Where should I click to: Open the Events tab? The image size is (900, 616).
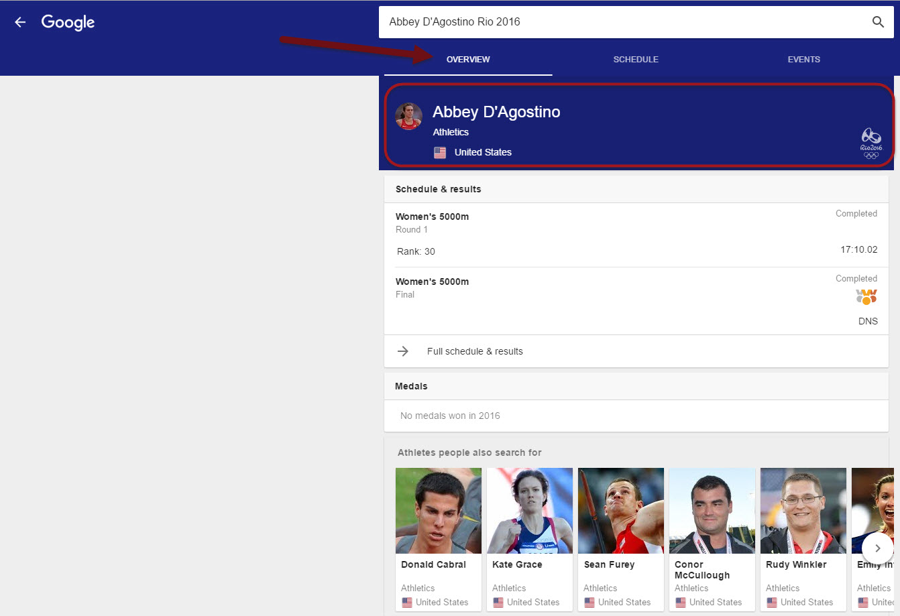pyautogui.click(x=803, y=60)
